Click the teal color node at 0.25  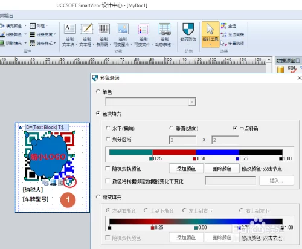tap(151, 158)
